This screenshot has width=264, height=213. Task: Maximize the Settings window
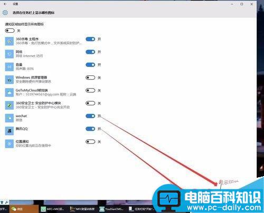click(x=242, y=4)
